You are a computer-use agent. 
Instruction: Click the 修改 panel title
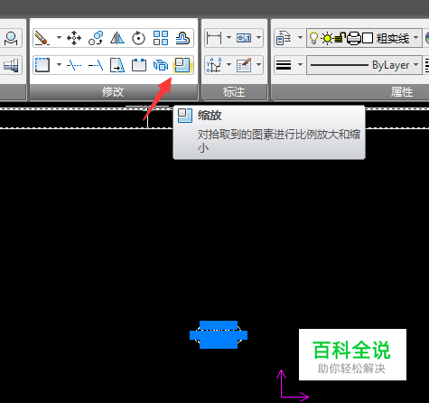tap(113, 92)
